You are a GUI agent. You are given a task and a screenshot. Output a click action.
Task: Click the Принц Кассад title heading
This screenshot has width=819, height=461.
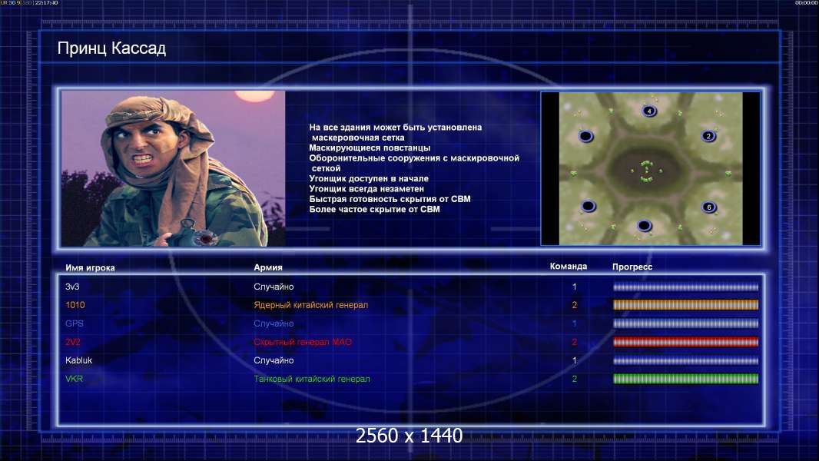point(111,48)
